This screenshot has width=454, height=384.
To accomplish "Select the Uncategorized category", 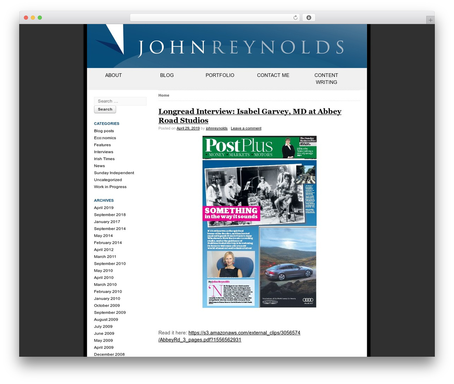I will pyautogui.click(x=108, y=180).
